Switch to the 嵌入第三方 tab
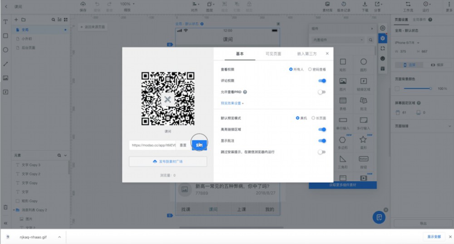This screenshot has height=244, width=454. click(306, 54)
